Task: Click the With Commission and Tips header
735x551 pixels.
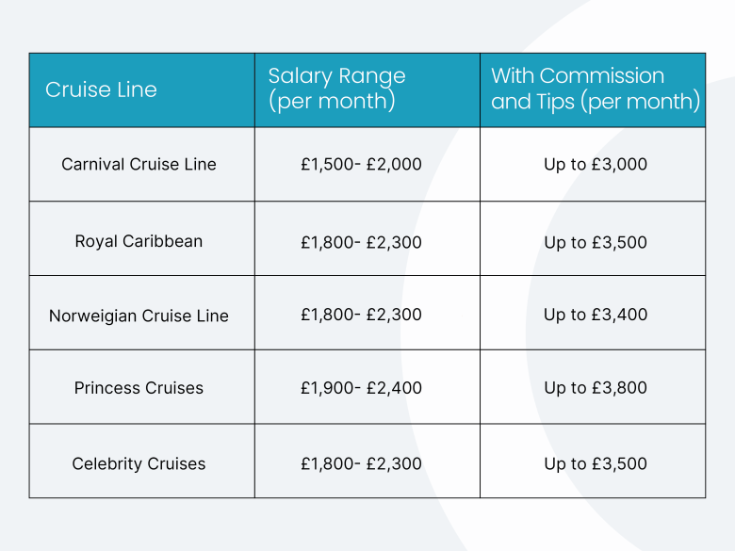Action: coord(593,90)
